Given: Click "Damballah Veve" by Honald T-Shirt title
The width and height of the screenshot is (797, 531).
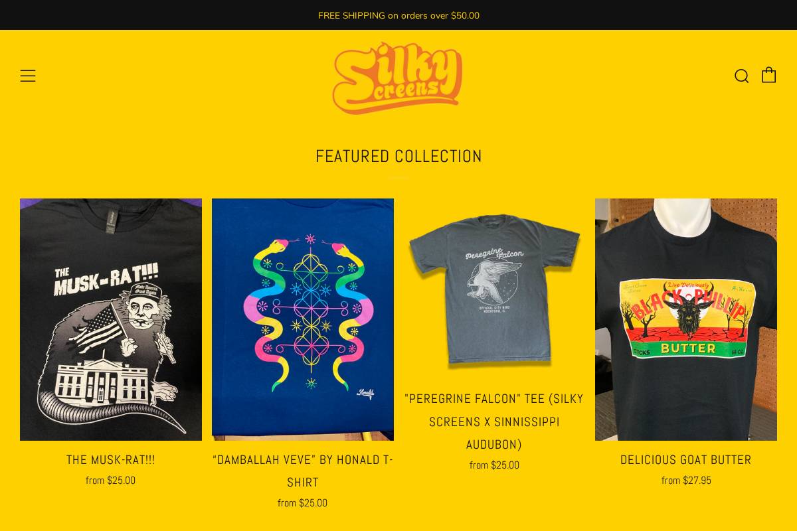Looking at the screenshot, I should [x=303, y=471].
